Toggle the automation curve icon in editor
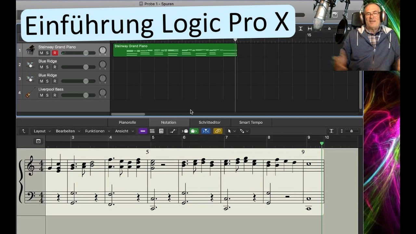 coord(173,131)
